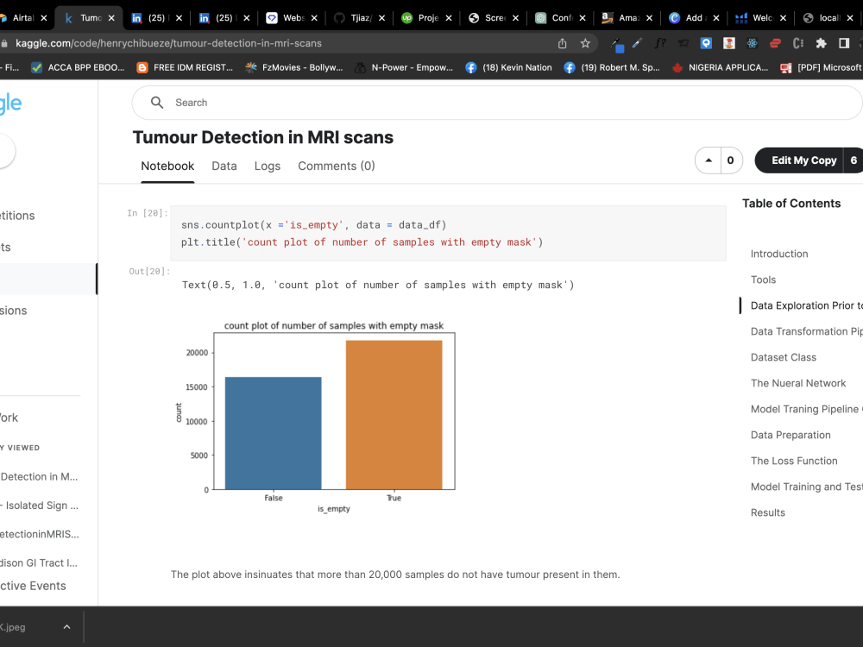Jump to Model Traning Pipeline section
Viewport: 863px width, 647px height.
coord(806,409)
